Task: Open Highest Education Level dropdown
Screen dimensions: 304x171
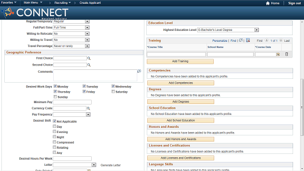Action: tap(256, 30)
